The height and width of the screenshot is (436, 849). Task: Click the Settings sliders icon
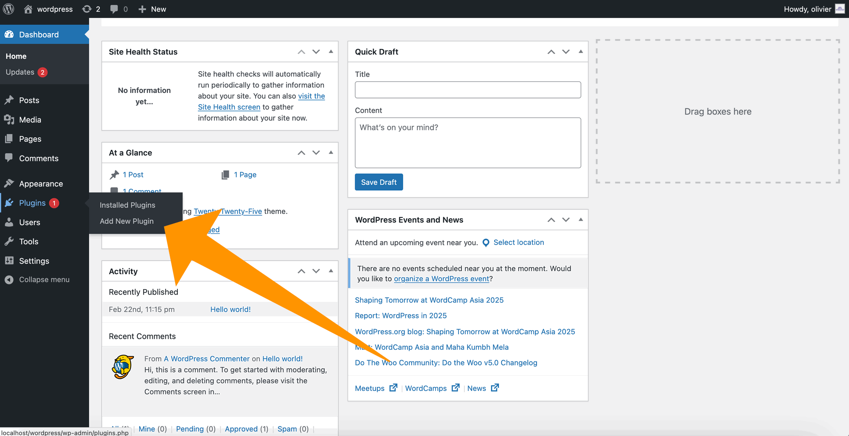pyautogui.click(x=9, y=261)
